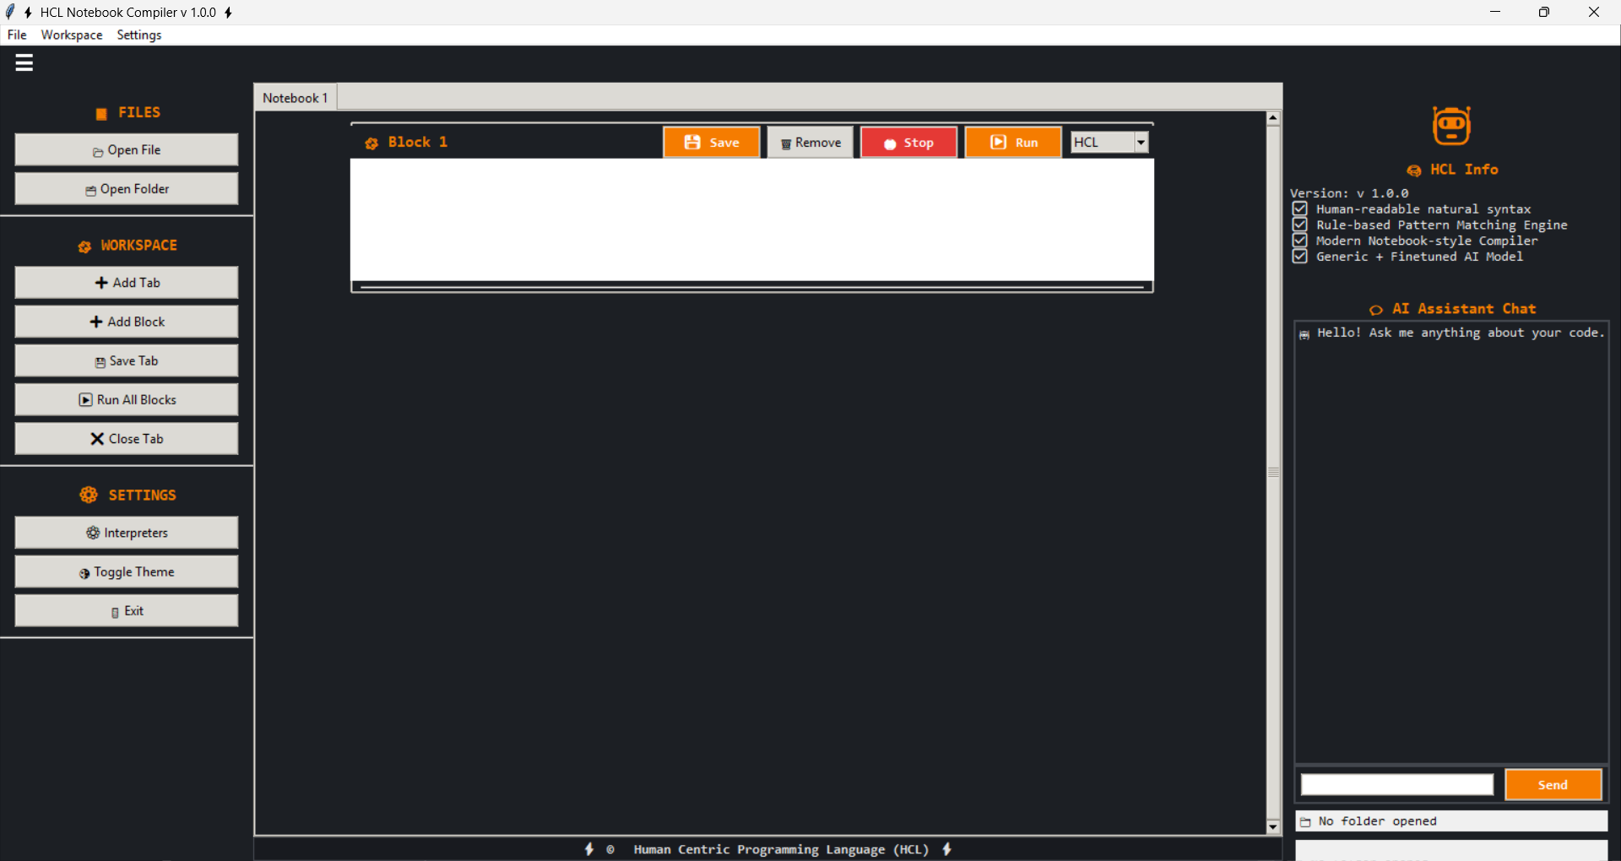
Task: Send a message to the AI assistant
Action: [1553, 784]
